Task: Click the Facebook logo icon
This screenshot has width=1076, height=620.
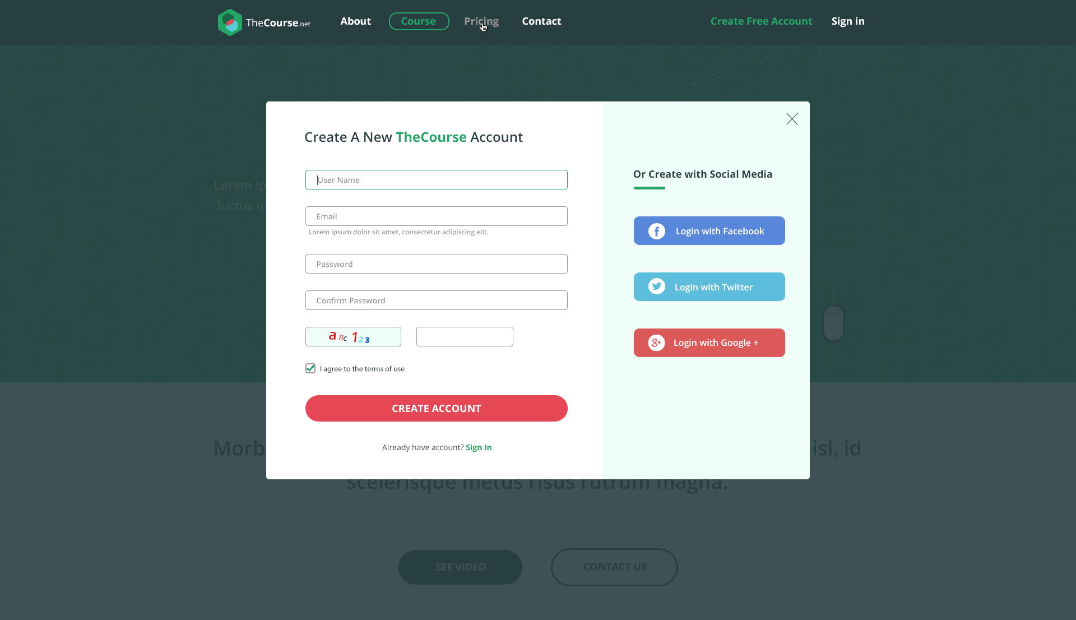Action: click(657, 231)
